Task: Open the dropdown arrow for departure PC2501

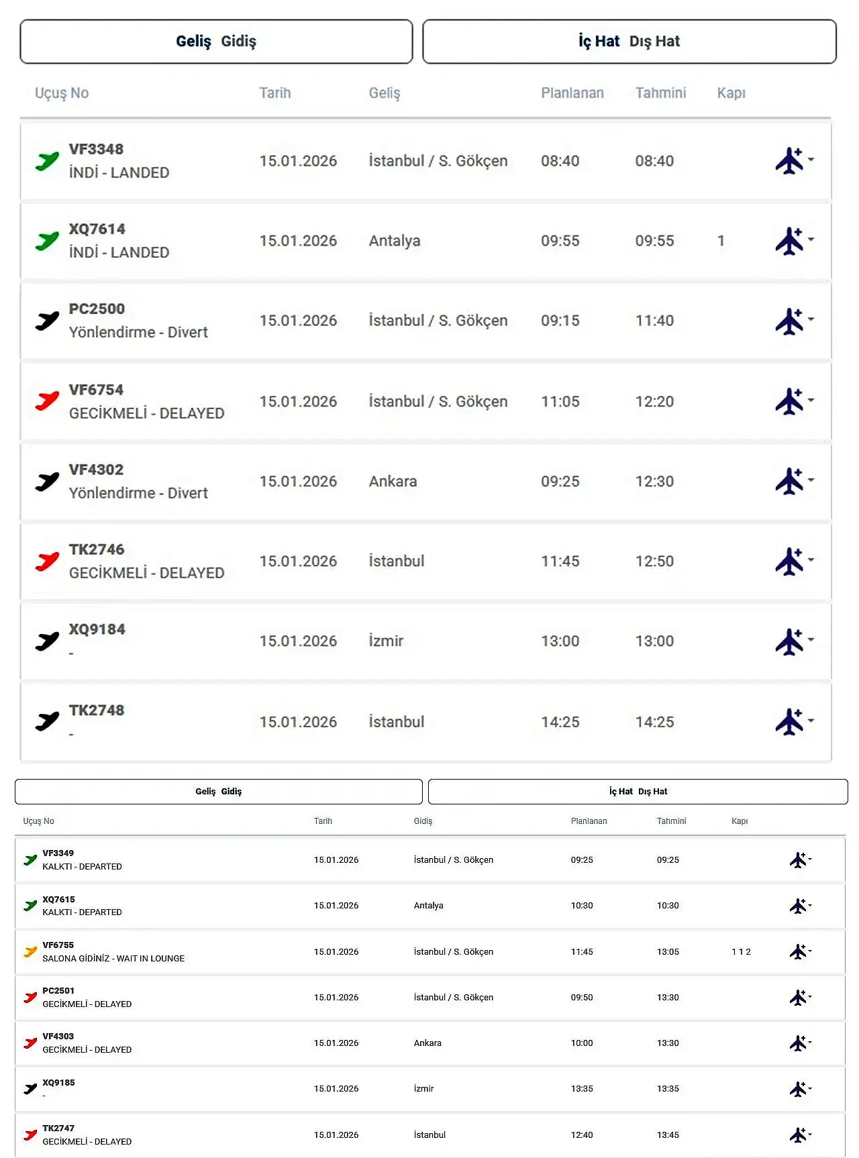Action: (x=810, y=996)
